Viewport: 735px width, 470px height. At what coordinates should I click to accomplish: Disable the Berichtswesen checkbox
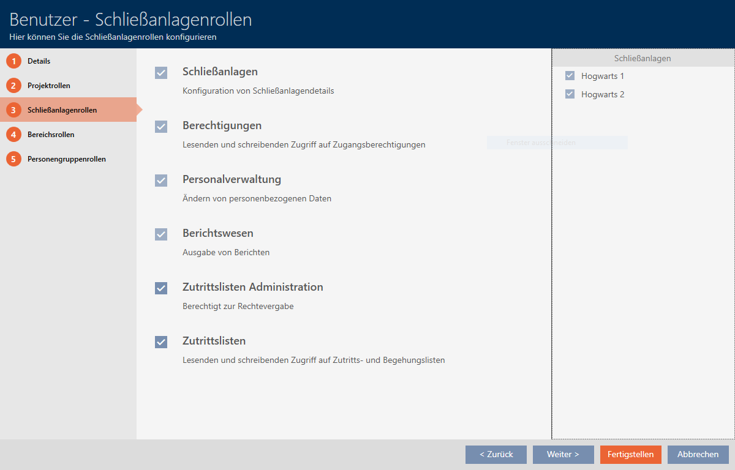(161, 234)
